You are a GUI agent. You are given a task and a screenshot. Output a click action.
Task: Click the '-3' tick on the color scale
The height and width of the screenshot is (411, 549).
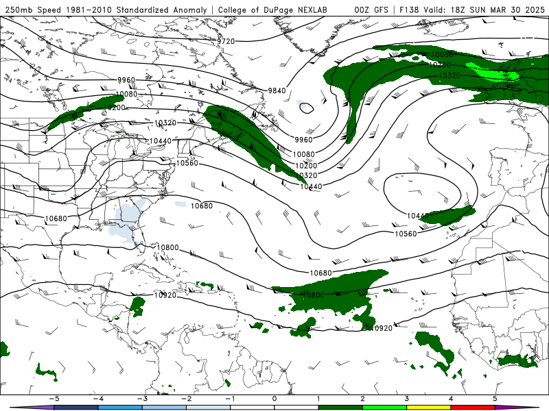click(x=142, y=399)
